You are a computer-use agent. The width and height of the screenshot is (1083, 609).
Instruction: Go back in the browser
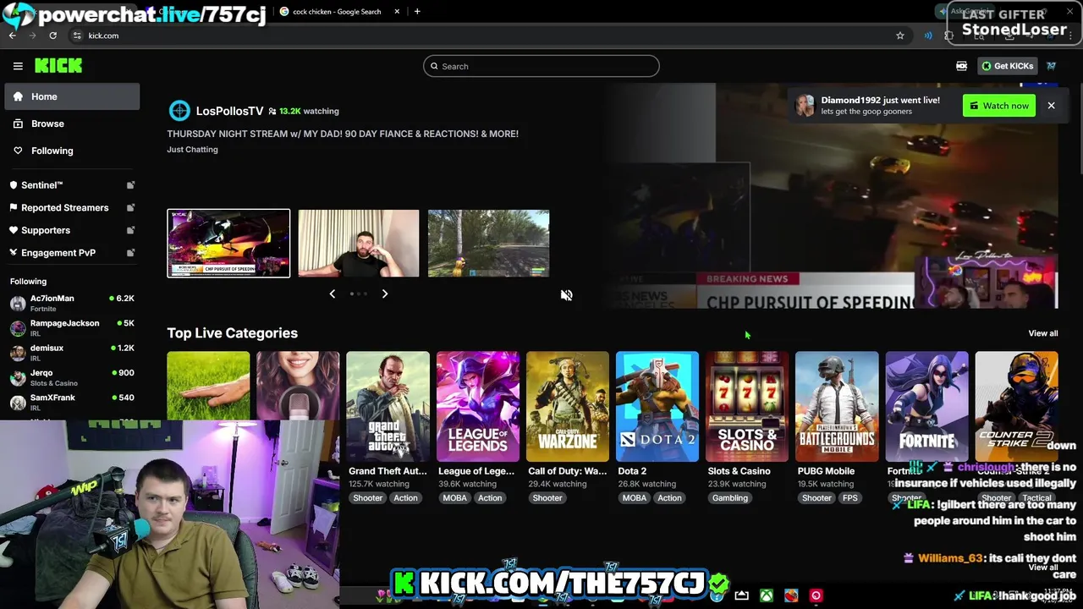(x=12, y=36)
